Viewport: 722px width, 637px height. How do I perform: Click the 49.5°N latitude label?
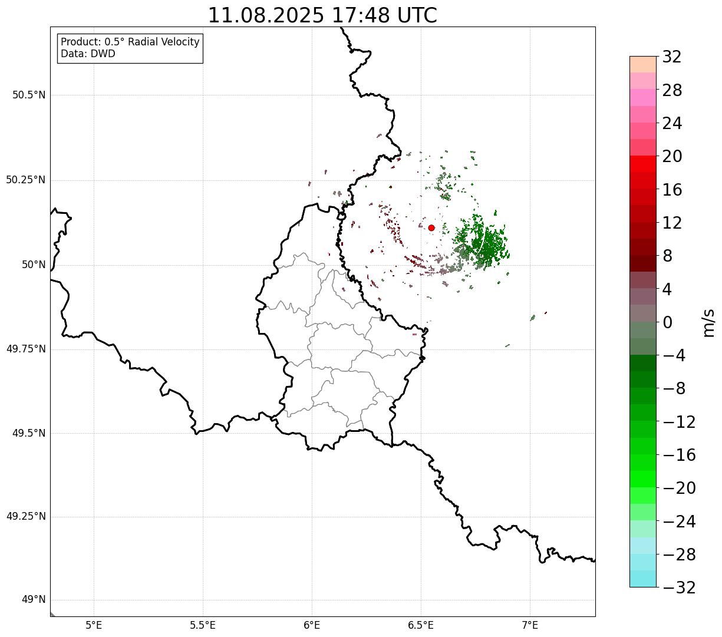point(29,433)
